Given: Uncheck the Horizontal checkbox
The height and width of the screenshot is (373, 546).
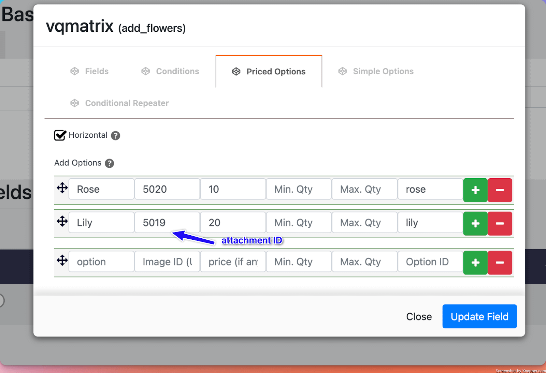Looking at the screenshot, I should pos(60,135).
